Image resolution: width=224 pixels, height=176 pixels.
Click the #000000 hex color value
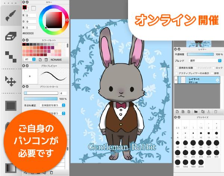[28, 33]
